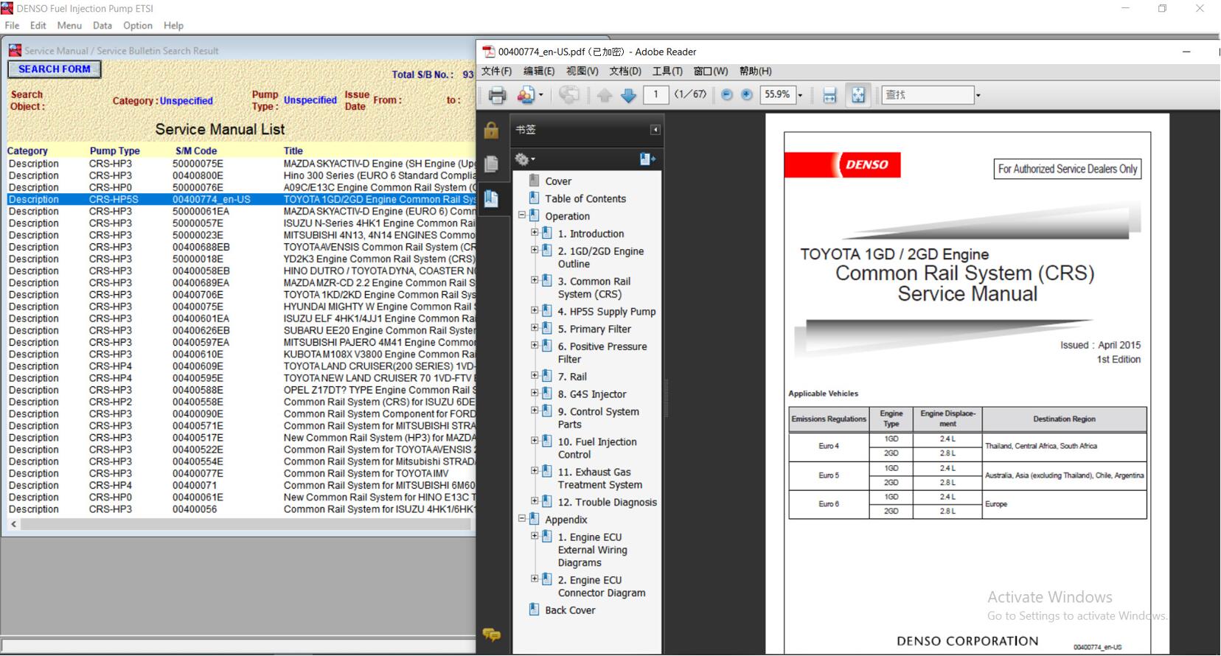The width and height of the screenshot is (1221, 656).
Task: Collapse the Appendix bookmark node
Action: tap(522, 518)
